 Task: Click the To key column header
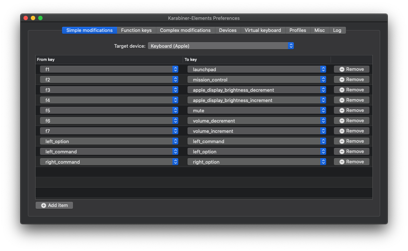[257, 59]
